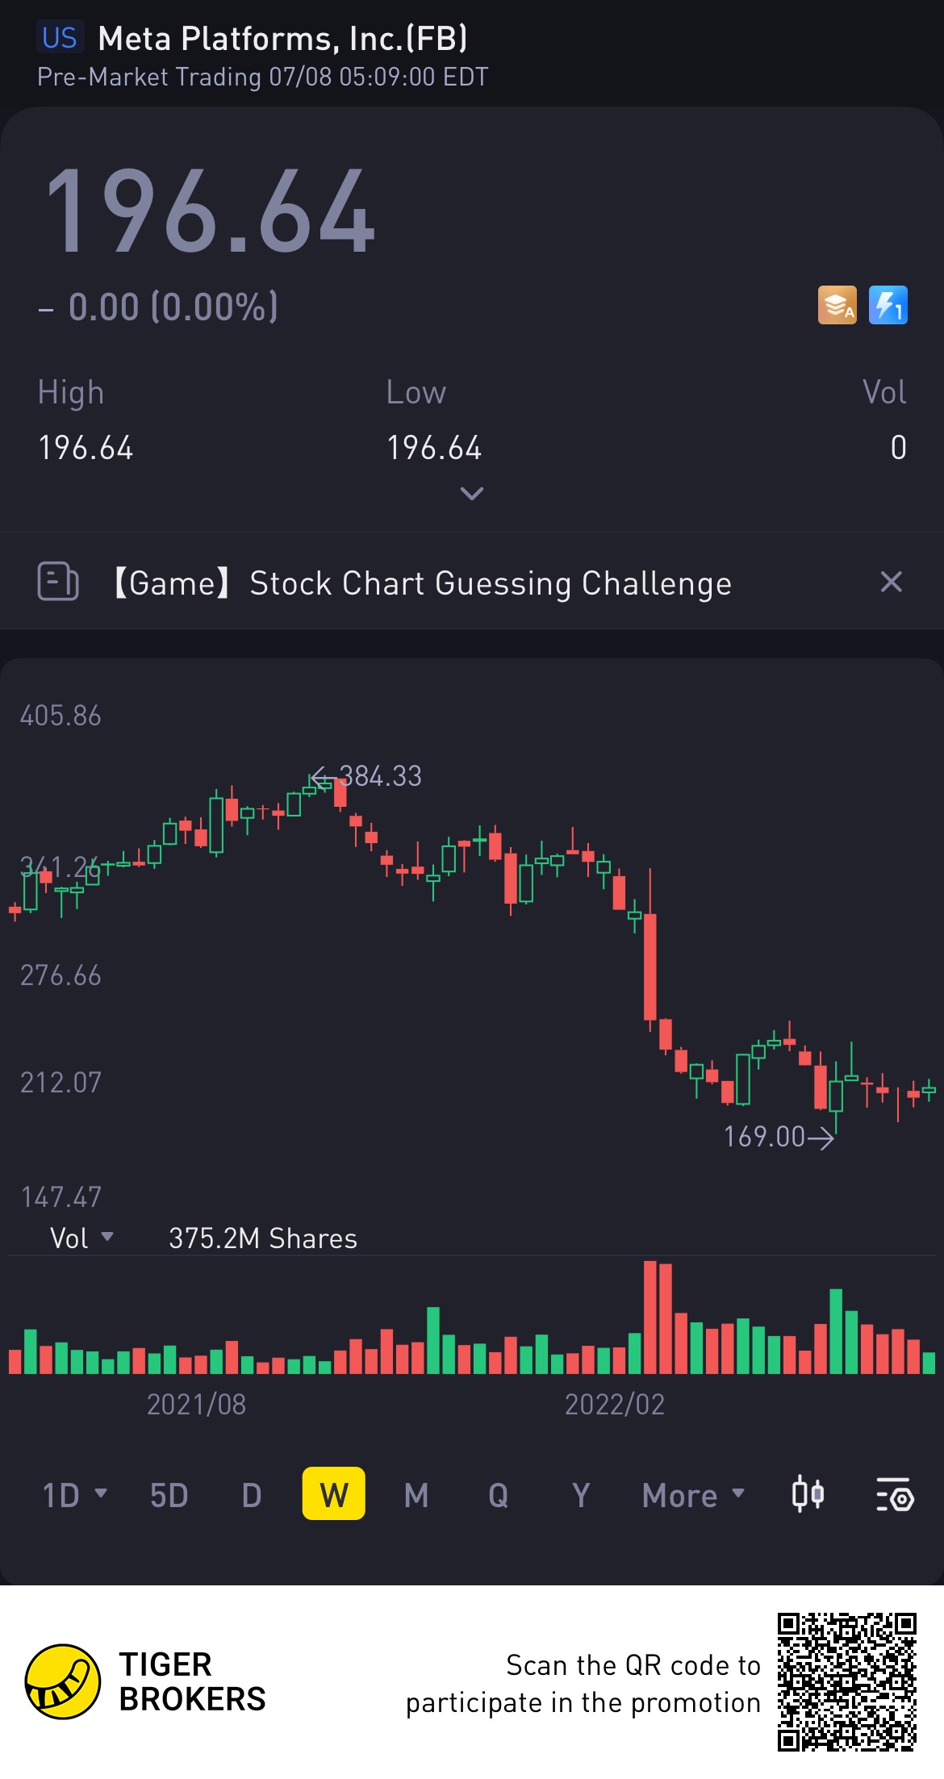
Task: Select the D daily chart tab
Action: tap(252, 1495)
